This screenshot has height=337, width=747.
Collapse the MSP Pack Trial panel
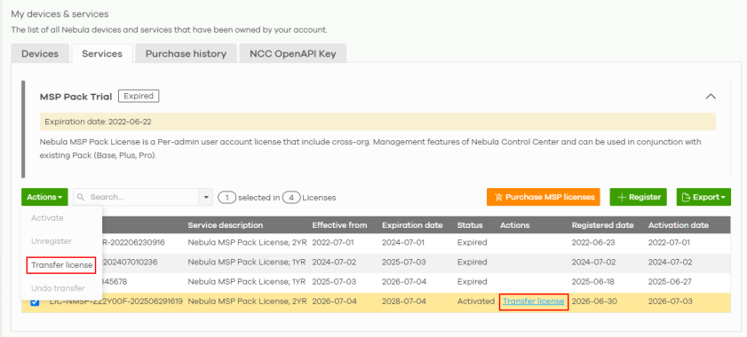[711, 96]
